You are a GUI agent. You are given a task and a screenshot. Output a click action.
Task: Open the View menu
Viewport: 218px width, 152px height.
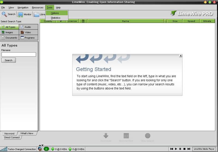pos(11,8)
